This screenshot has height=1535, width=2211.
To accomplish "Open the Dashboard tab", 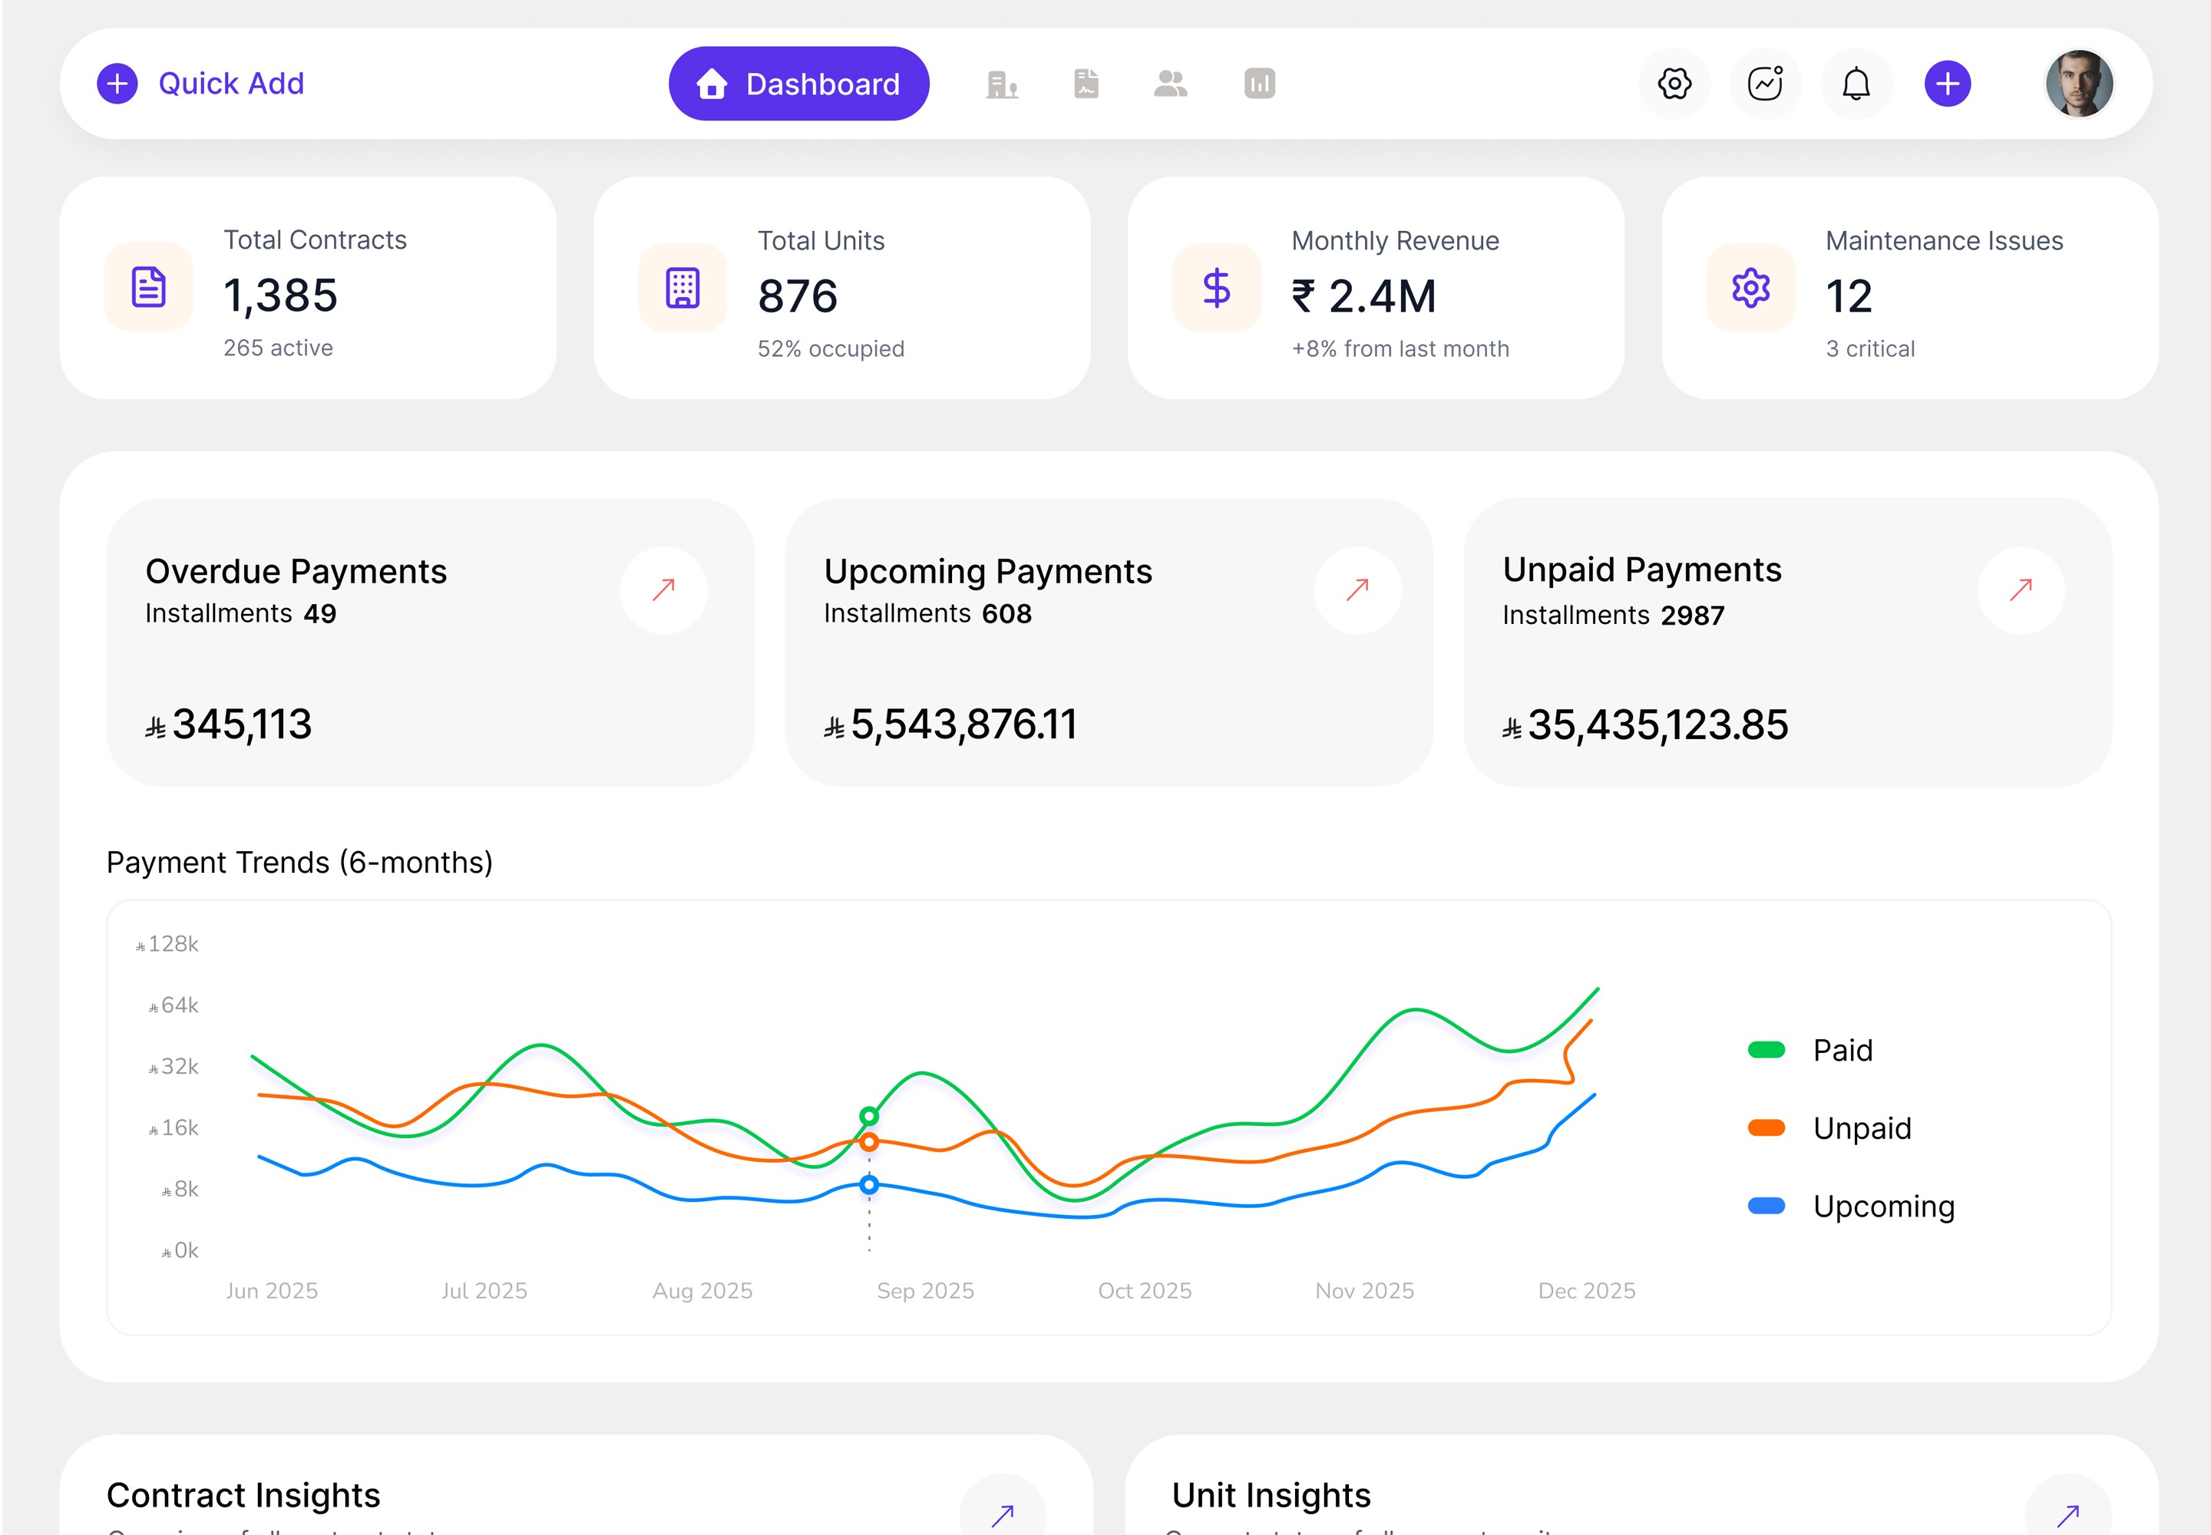I will pos(798,84).
